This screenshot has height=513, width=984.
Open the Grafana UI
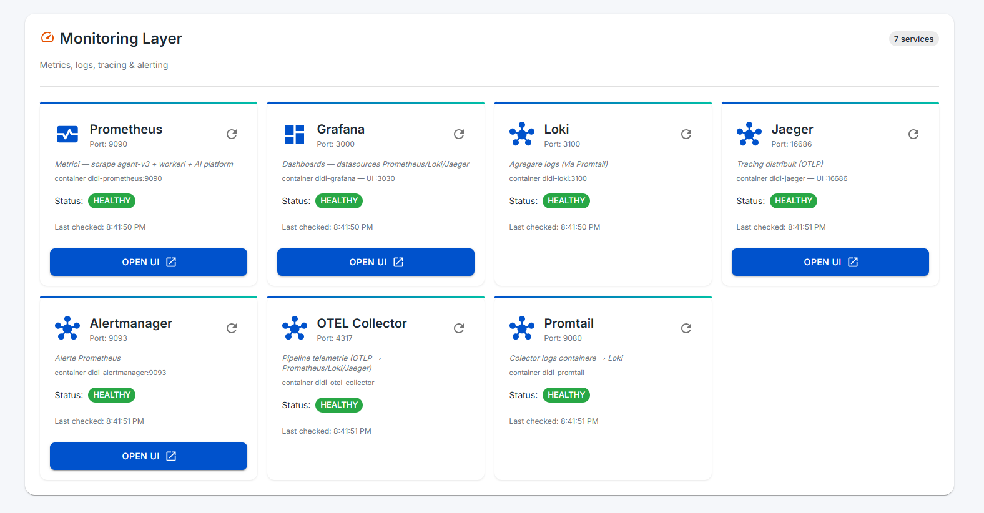click(x=376, y=262)
